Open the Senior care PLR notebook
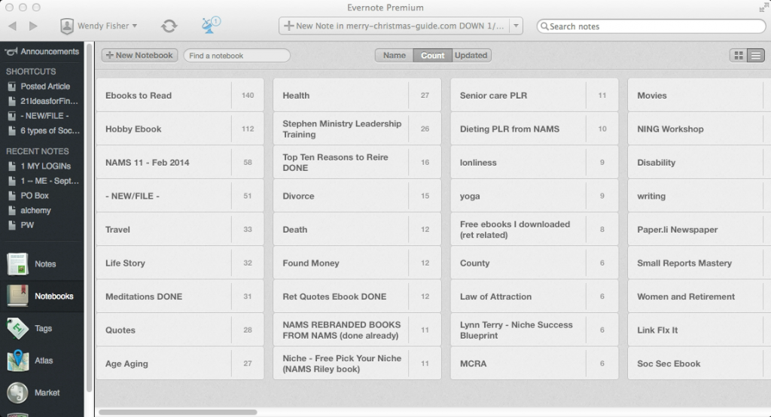The width and height of the screenshot is (771, 417). [535, 96]
